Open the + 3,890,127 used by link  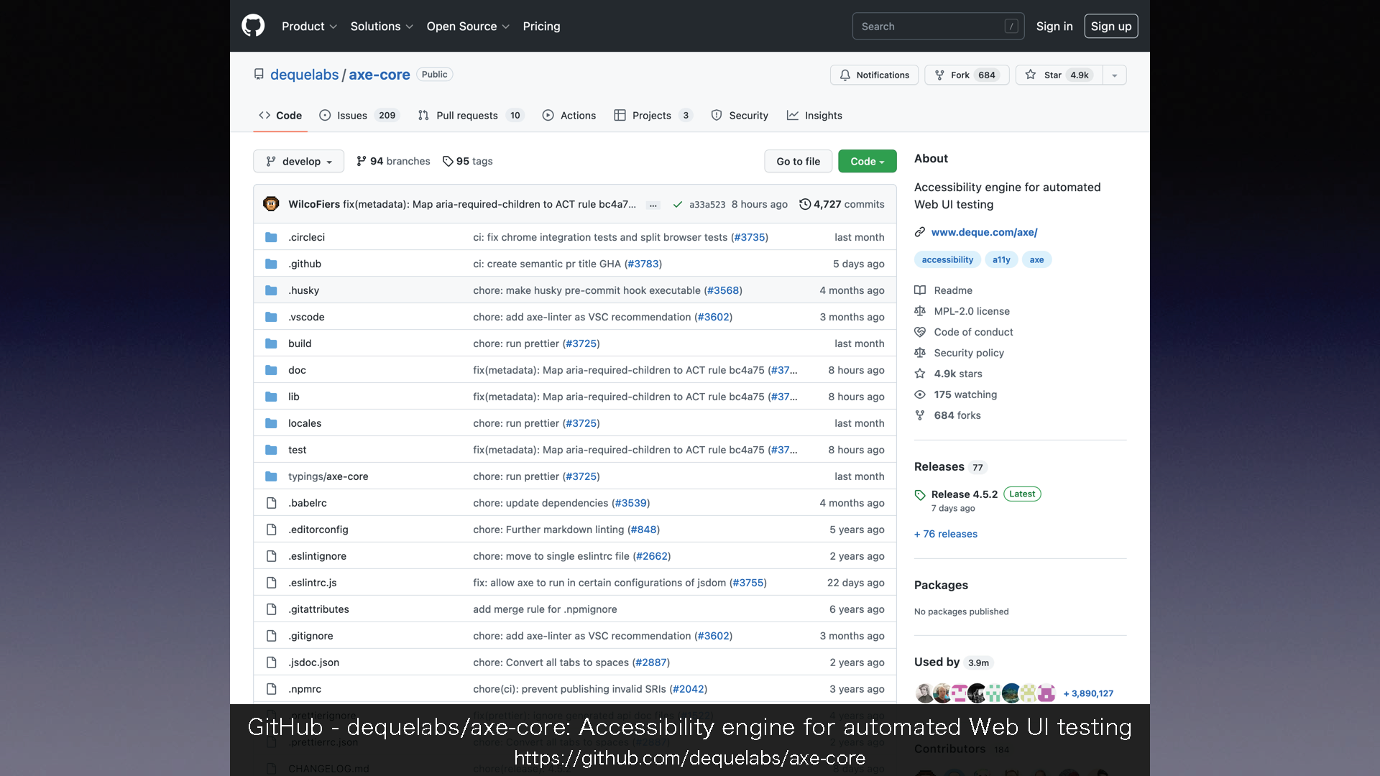pos(1088,693)
